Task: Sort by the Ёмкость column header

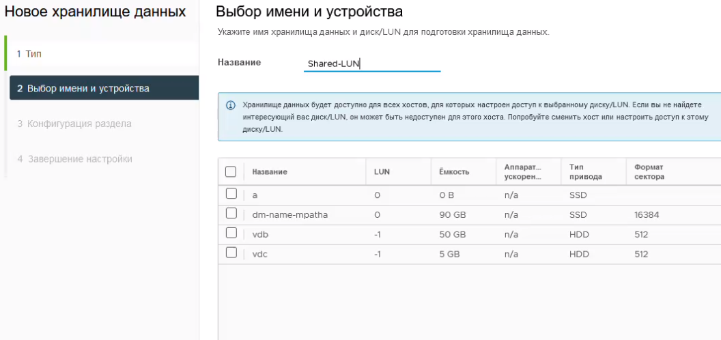Action: tap(454, 171)
